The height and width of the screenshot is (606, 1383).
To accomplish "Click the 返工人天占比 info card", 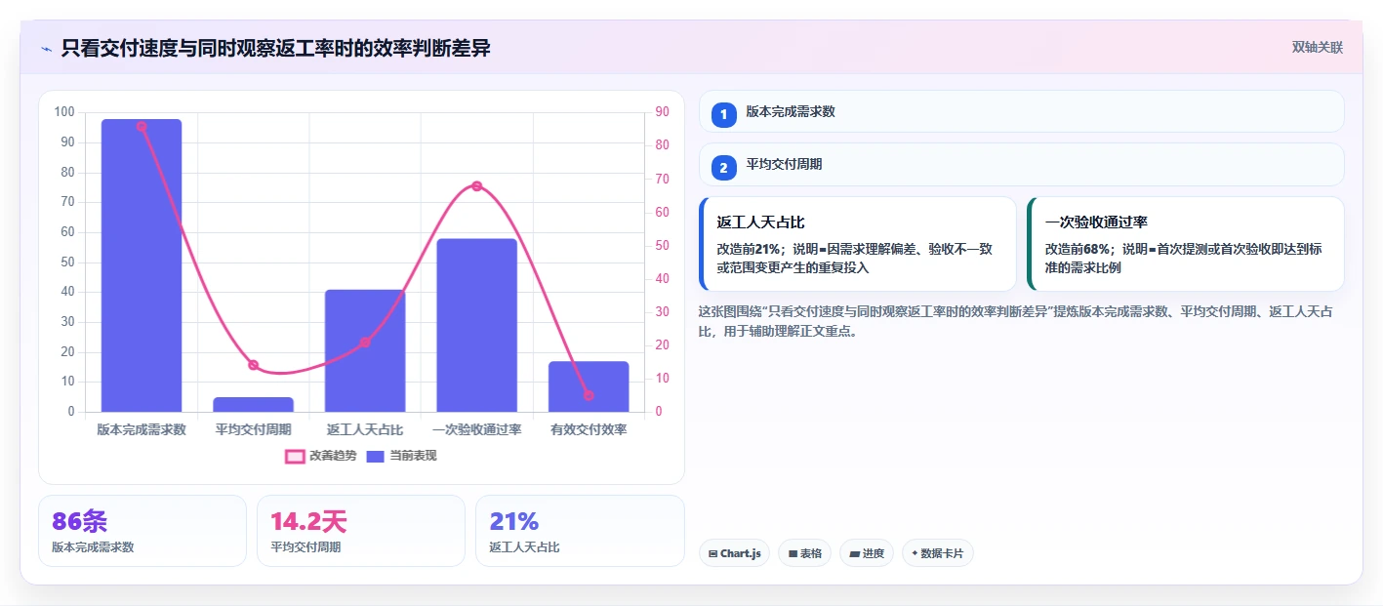I will pos(858,244).
